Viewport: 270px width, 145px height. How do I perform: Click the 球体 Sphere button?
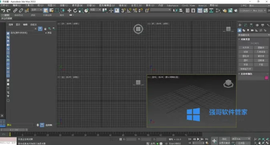tap(246, 52)
